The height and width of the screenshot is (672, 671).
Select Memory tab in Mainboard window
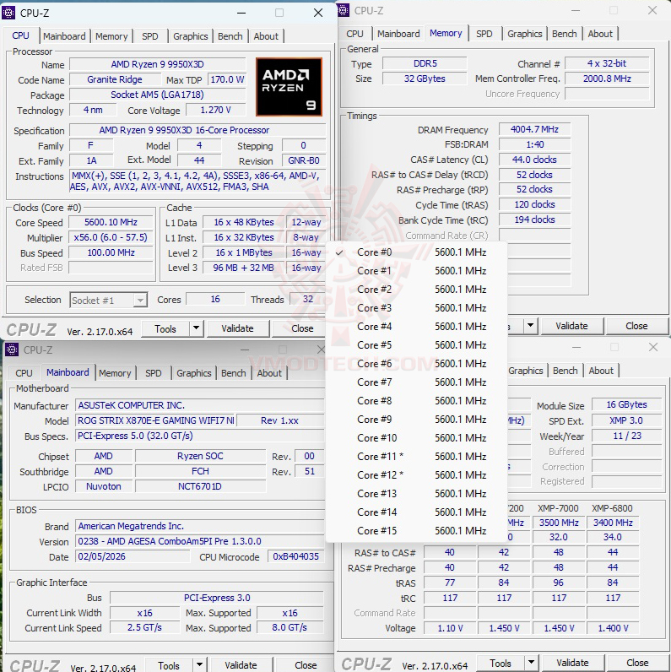coord(115,373)
